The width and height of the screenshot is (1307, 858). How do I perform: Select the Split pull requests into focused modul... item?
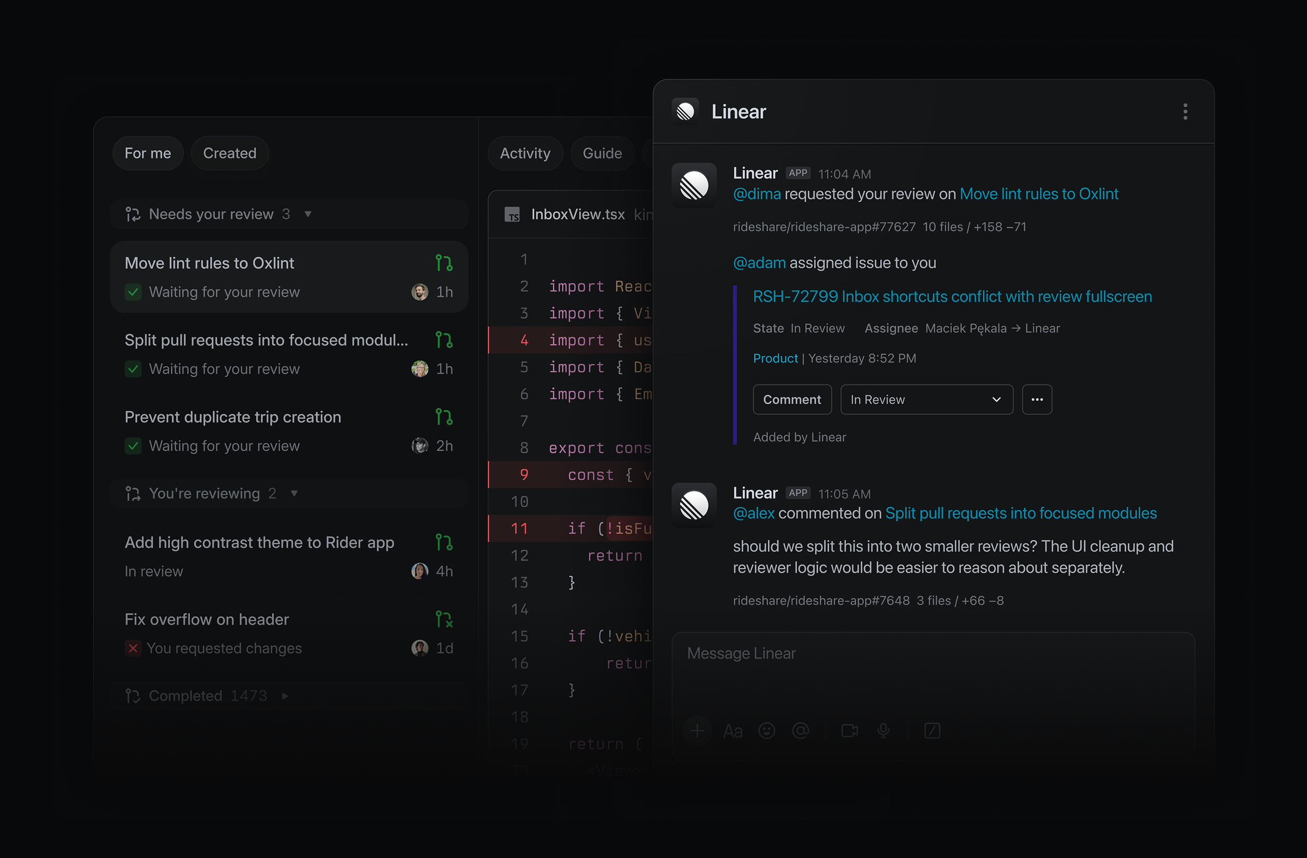click(x=289, y=354)
